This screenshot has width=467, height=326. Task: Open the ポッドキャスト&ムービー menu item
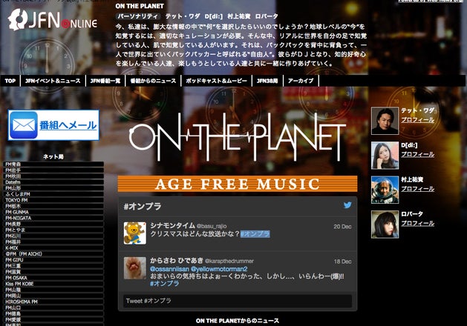point(216,81)
